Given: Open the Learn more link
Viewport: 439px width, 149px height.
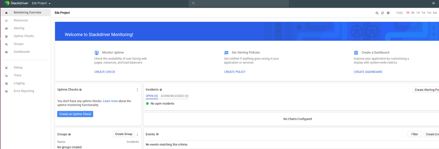Looking at the screenshot, I should 110,101.
